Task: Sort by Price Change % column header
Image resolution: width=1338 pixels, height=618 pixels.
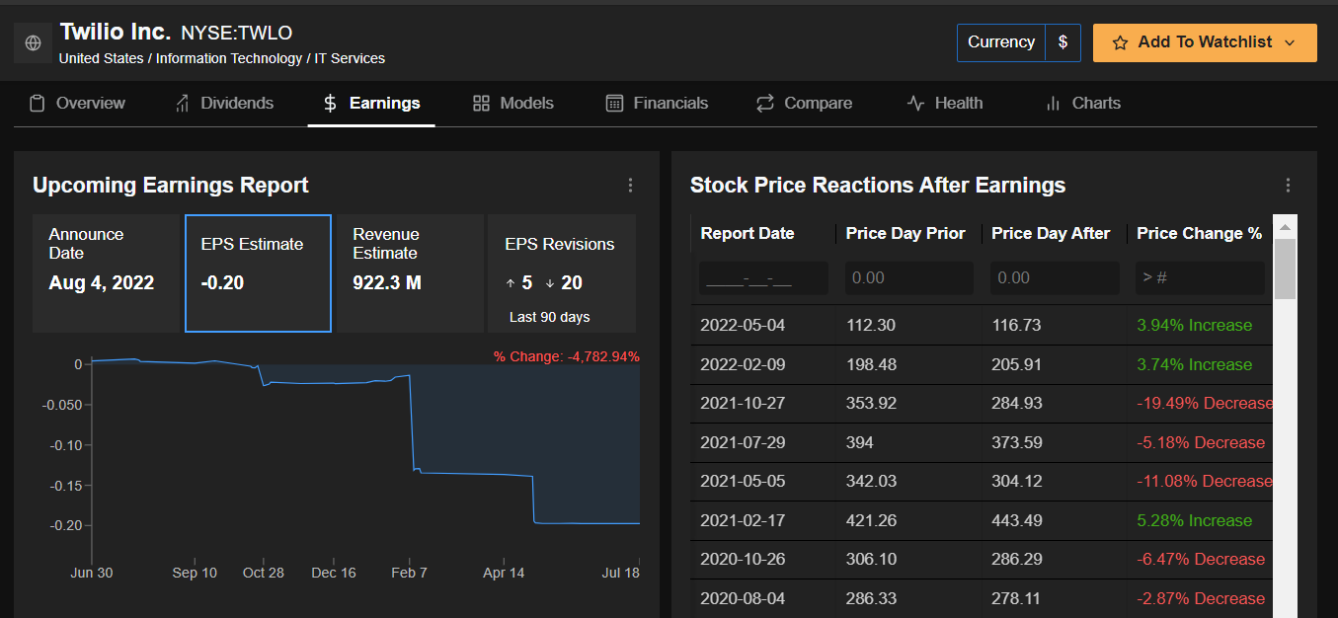Action: point(1199,234)
